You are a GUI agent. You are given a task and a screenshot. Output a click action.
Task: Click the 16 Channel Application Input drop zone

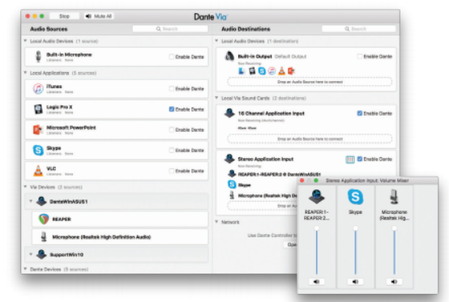[x=310, y=139]
